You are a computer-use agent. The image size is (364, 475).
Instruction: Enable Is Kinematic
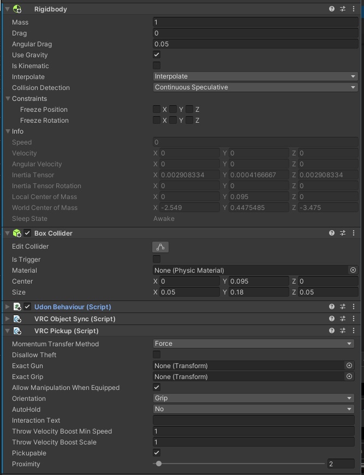click(x=156, y=65)
